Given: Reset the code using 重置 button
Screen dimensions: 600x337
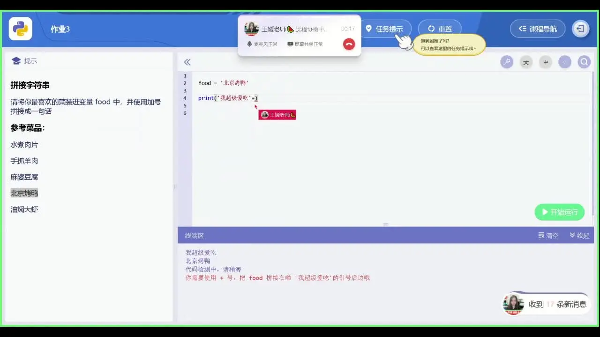Looking at the screenshot, I should (439, 28).
